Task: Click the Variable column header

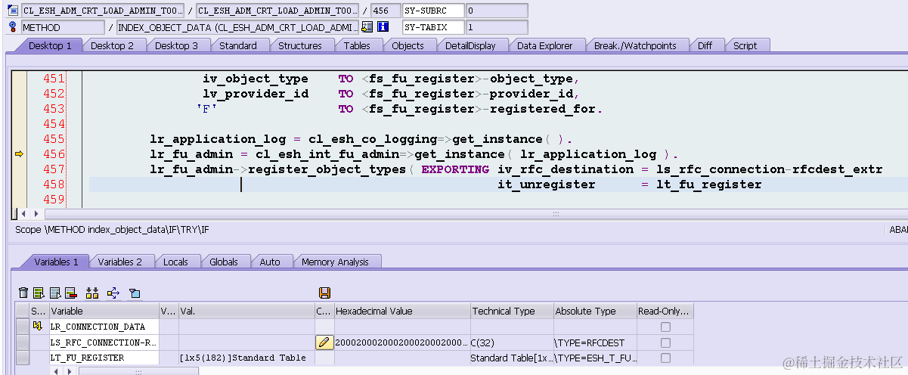Action: pyautogui.click(x=104, y=311)
